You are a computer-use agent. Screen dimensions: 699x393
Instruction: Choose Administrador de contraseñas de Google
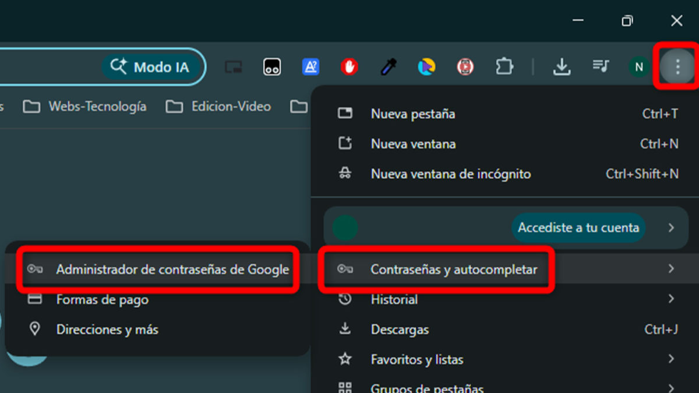click(158, 270)
